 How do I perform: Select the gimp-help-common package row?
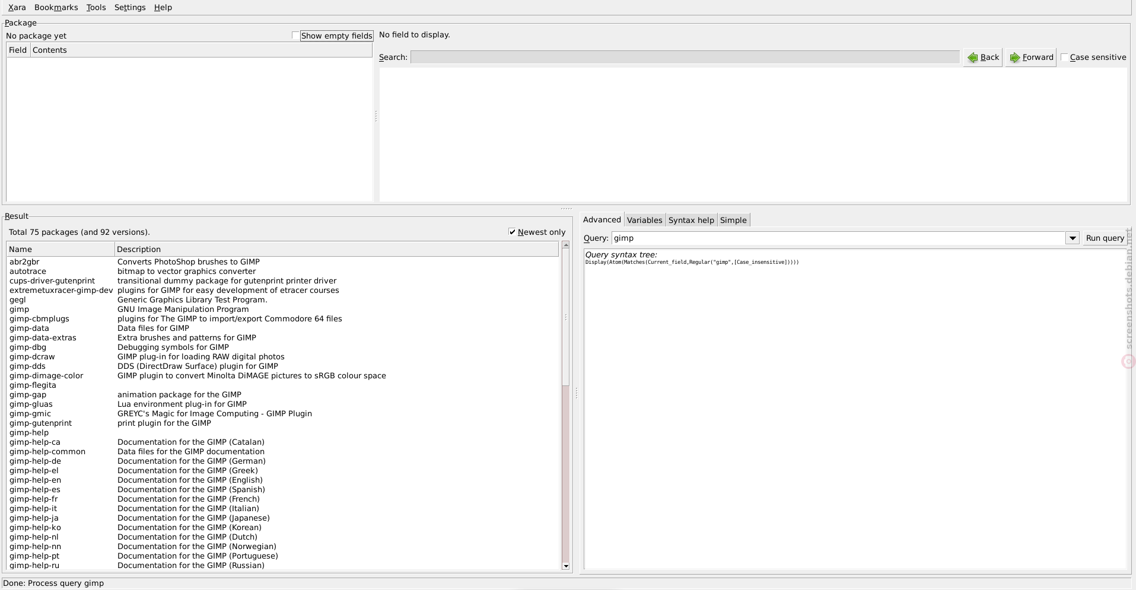click(283, 451)
